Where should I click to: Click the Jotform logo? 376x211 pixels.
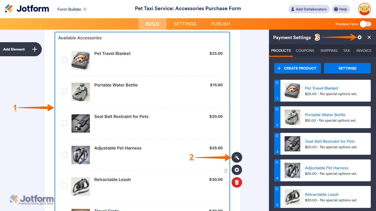point(27,9)
